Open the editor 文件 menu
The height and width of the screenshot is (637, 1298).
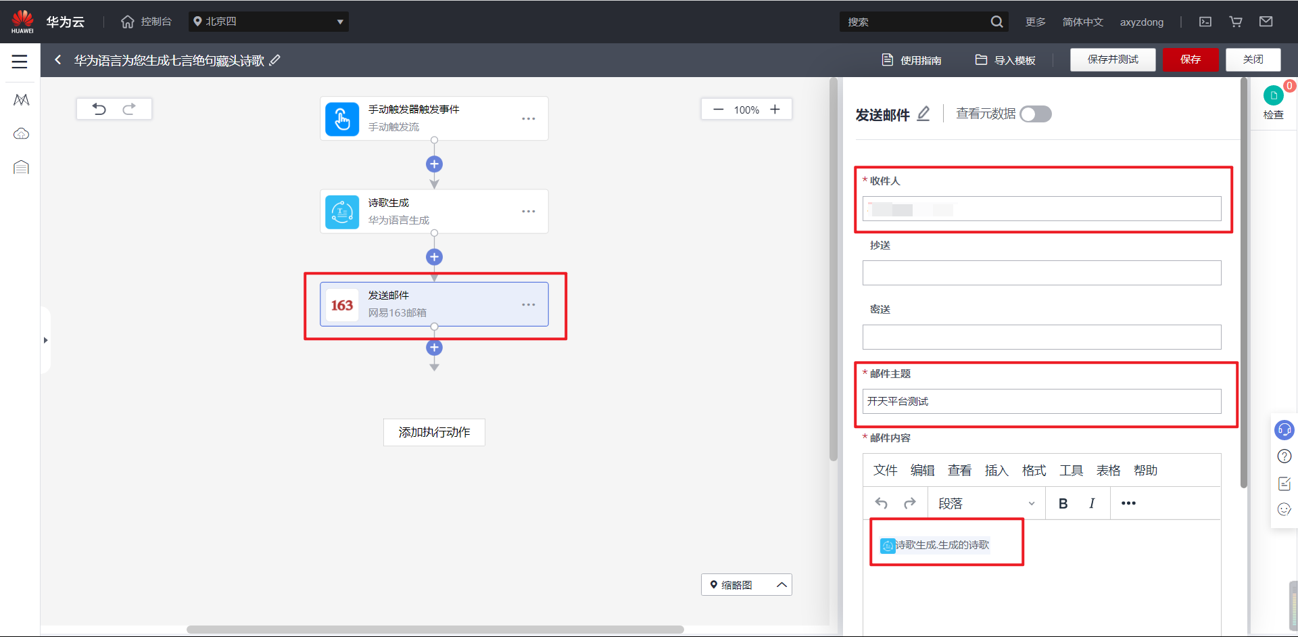[885, 471]
